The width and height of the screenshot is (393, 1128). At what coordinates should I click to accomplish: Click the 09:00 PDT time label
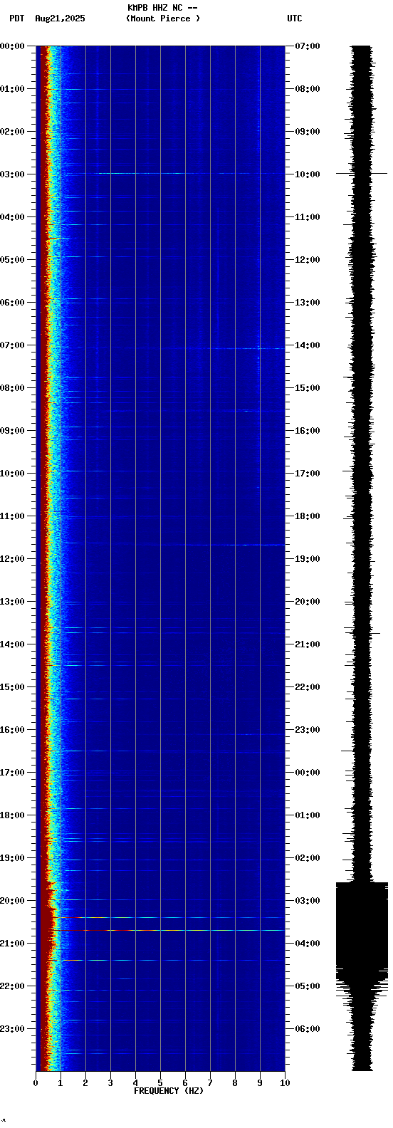12,431
